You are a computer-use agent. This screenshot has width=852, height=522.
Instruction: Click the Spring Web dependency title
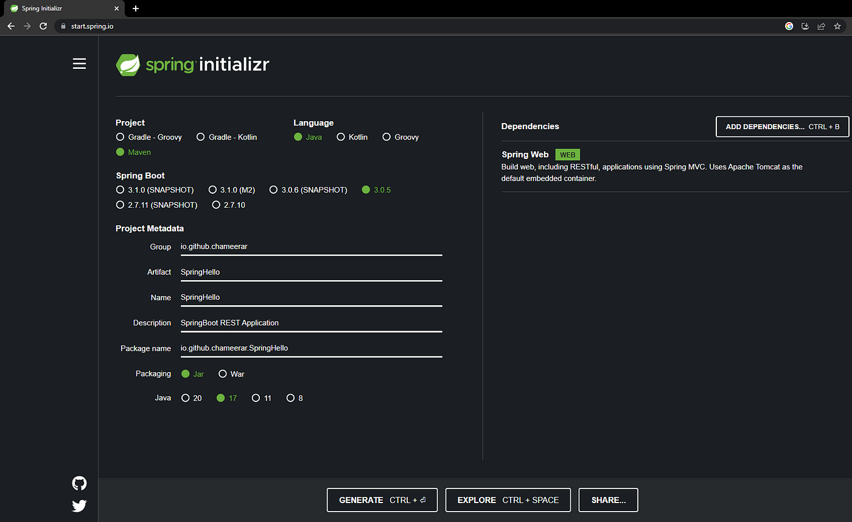(x=525, y=155)
